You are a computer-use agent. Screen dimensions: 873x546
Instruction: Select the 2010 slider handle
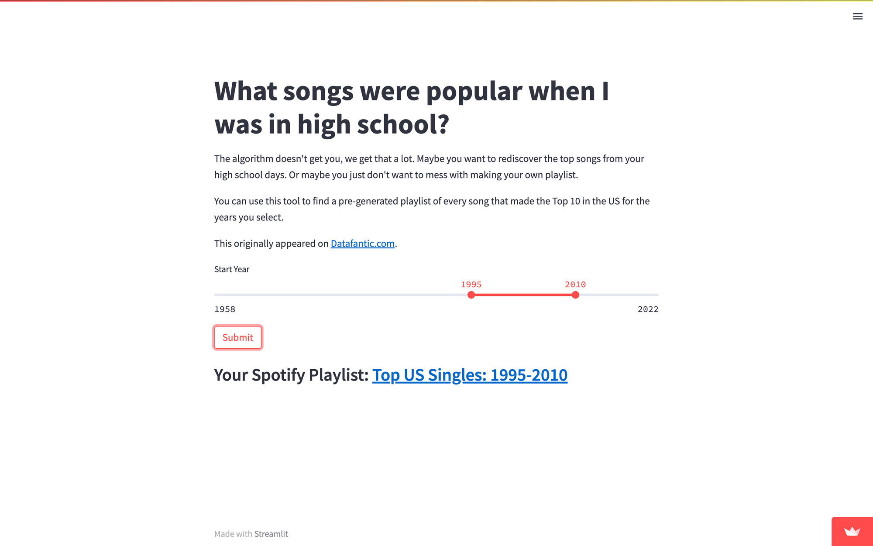(x=576, y=295)
